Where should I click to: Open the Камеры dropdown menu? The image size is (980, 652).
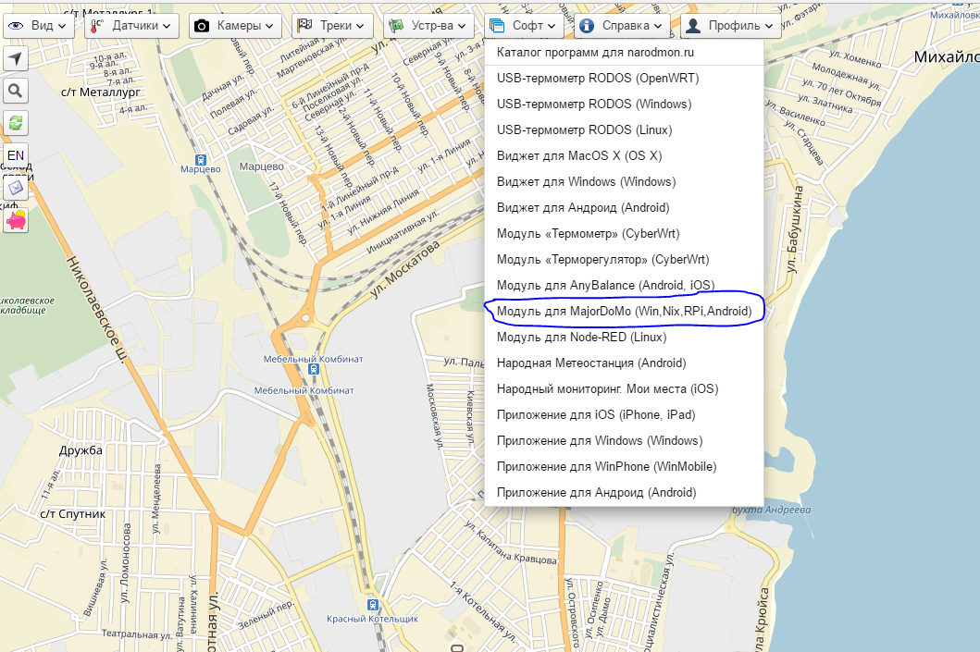point(235,26)
